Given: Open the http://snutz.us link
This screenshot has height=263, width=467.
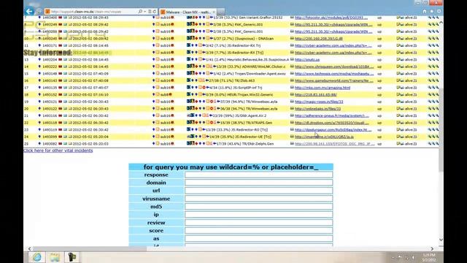Looking at the screenshot, I should 307,60.
